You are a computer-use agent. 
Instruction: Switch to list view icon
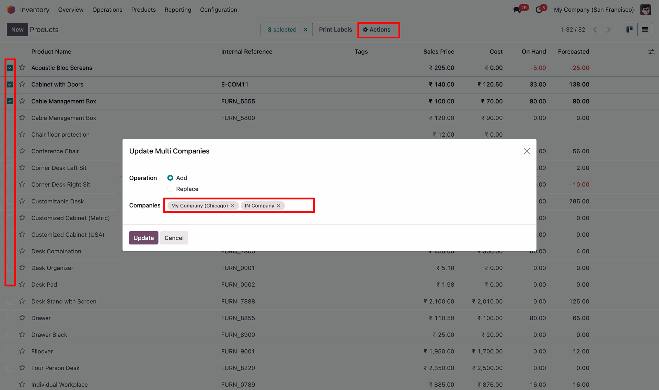click(645, 29)
